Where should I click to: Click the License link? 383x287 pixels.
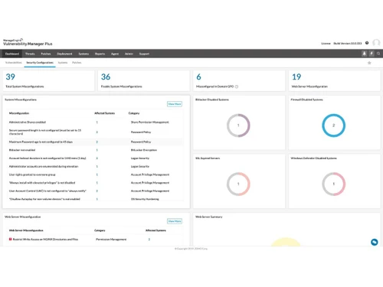pyautogui.click(x=326, y=44)
